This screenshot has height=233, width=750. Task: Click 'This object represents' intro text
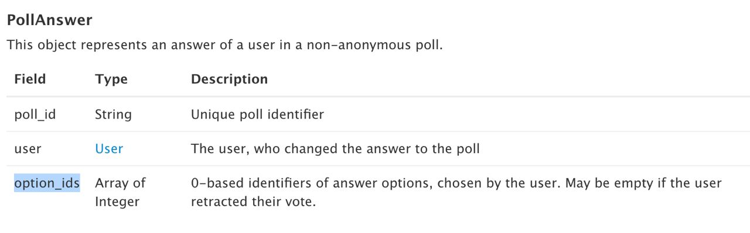66,45
